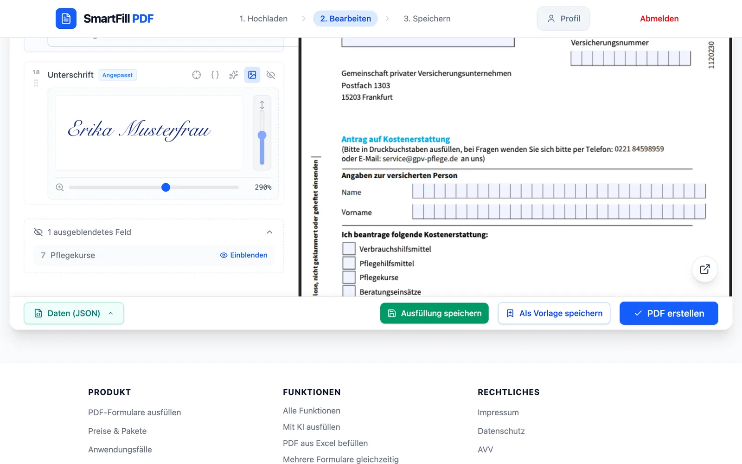Screen dimensions: 742x464
Task: Hide the Unterschrift field with crossed-eye icon
Action: pos(271,75)
